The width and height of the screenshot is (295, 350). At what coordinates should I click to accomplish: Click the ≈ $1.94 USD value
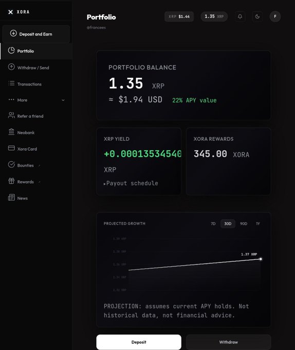[x=136, y=99]
